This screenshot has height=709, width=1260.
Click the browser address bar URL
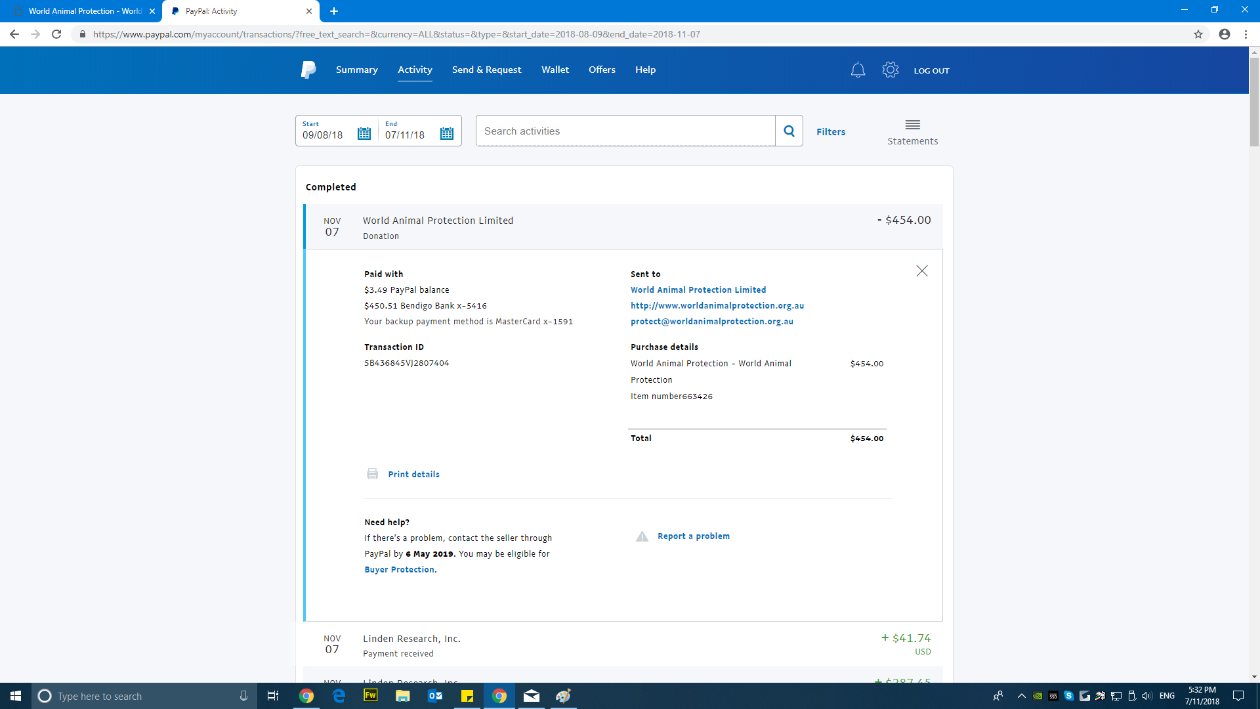pos(396,34)
